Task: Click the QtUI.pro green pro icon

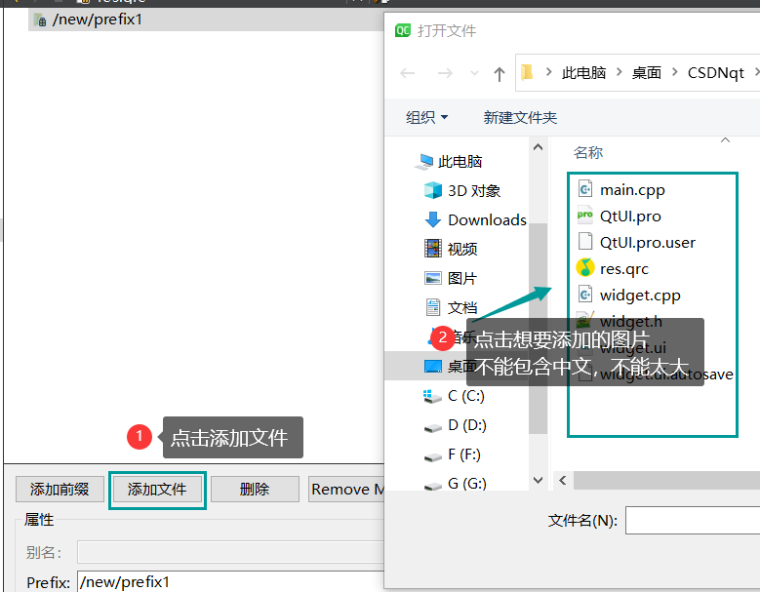Action: click(585, 215)
